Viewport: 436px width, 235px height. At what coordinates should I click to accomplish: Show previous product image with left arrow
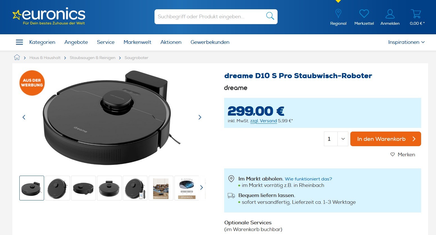pos(24,117)
